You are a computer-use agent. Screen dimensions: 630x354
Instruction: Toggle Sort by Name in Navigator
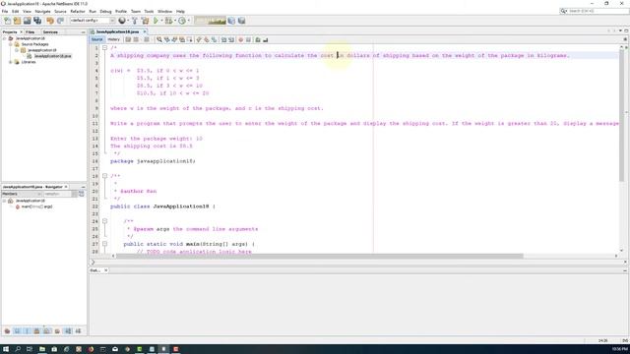tap(68, 331)
